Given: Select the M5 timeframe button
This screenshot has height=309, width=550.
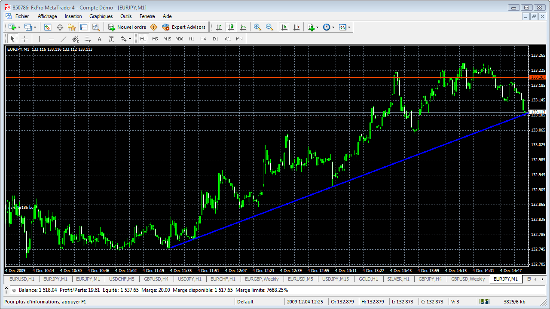Looking at the screenshot, I should [x=155, y=39].
